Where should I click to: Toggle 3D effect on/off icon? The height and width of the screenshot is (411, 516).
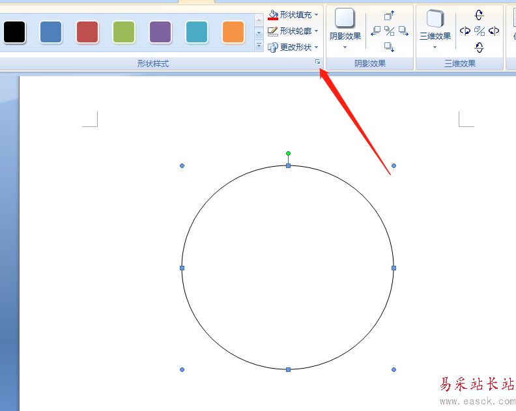(x=480, y=31)
